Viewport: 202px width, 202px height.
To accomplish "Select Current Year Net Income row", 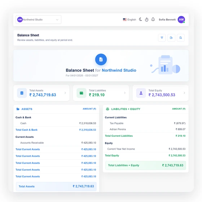I will coord(146,149).
